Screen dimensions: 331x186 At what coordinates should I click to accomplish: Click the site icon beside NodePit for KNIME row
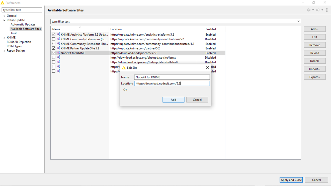pos(58,53)
